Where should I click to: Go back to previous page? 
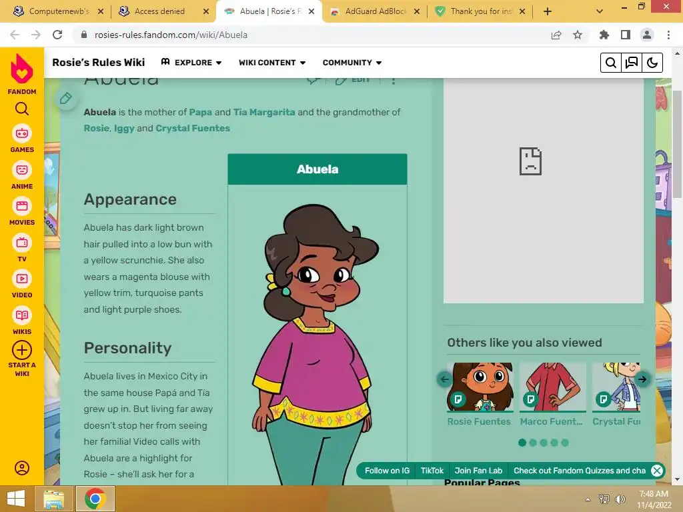pyautogui.click(x=15, y=35)
